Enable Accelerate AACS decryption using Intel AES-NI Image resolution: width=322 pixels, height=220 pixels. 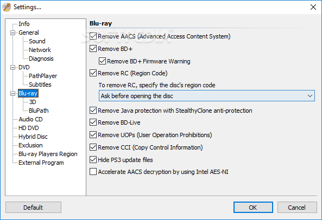pos(93,172)
